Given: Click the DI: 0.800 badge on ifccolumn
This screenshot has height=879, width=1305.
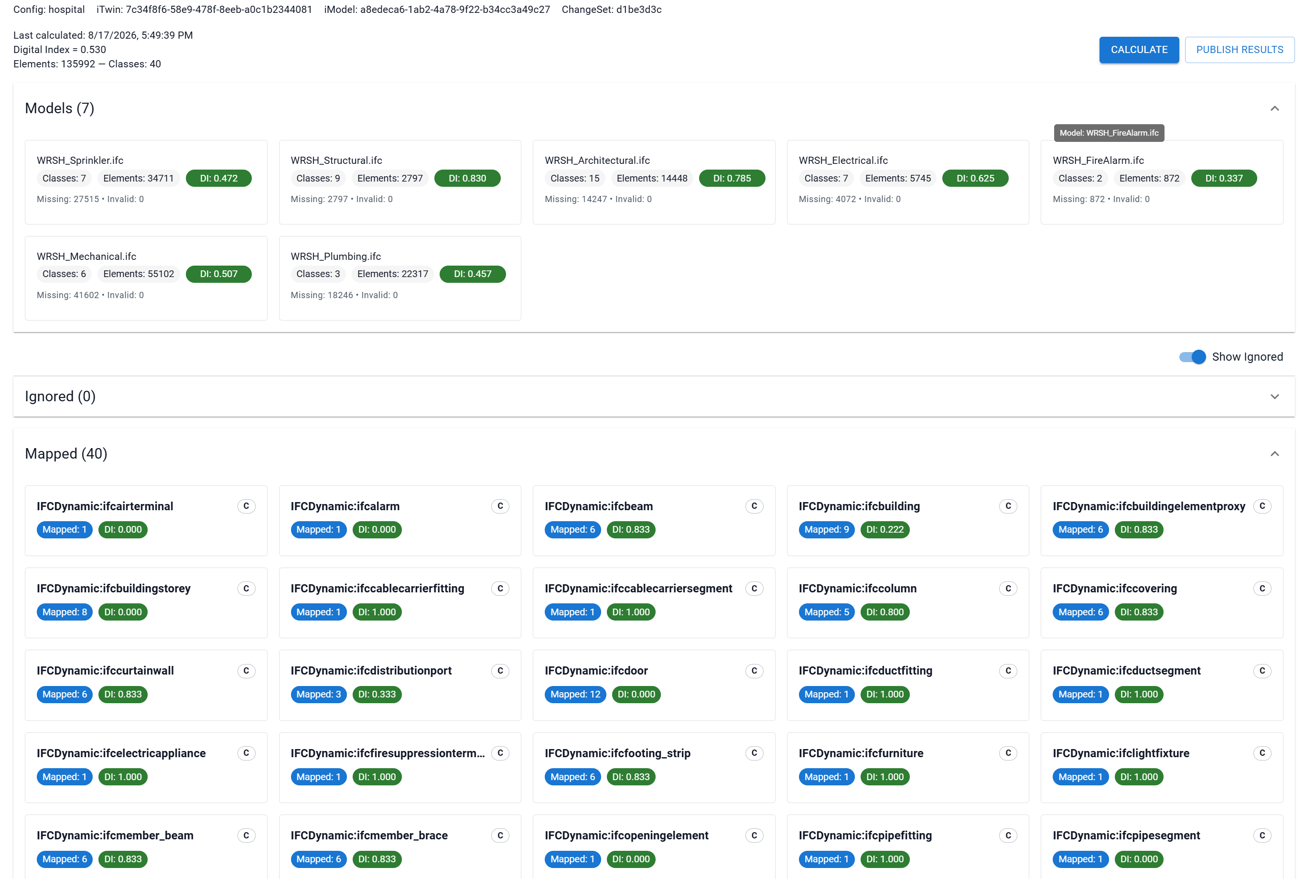Looking at the screenshot, I should click(884, 611).
